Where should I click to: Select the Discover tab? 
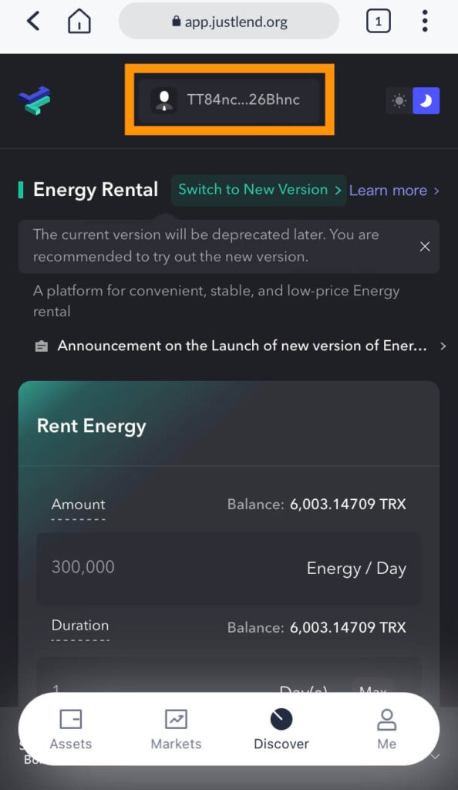281,729
